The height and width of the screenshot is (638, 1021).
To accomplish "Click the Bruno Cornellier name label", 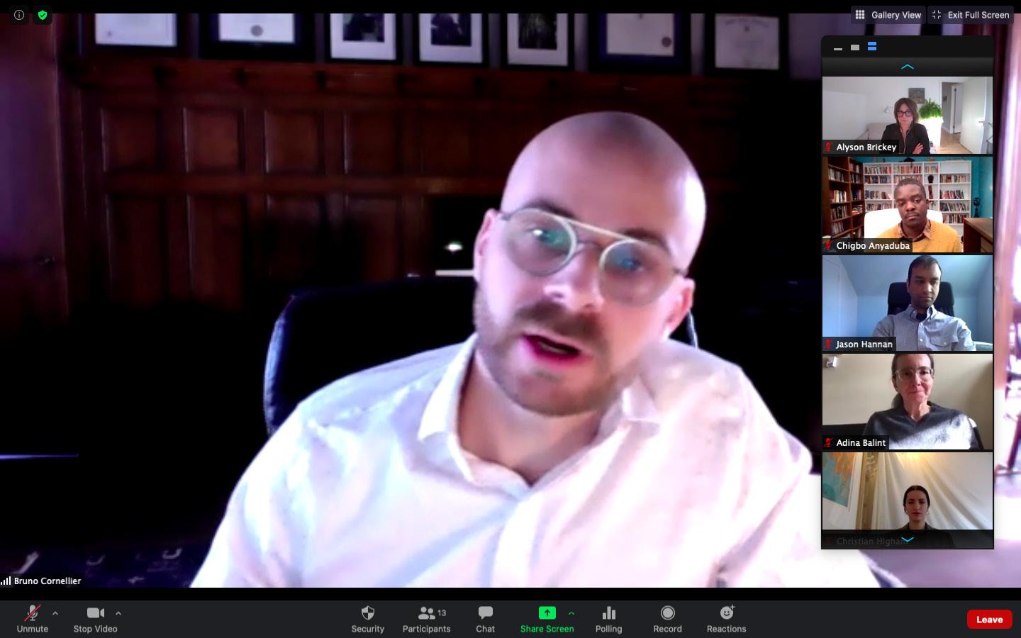I will (48, 581).
